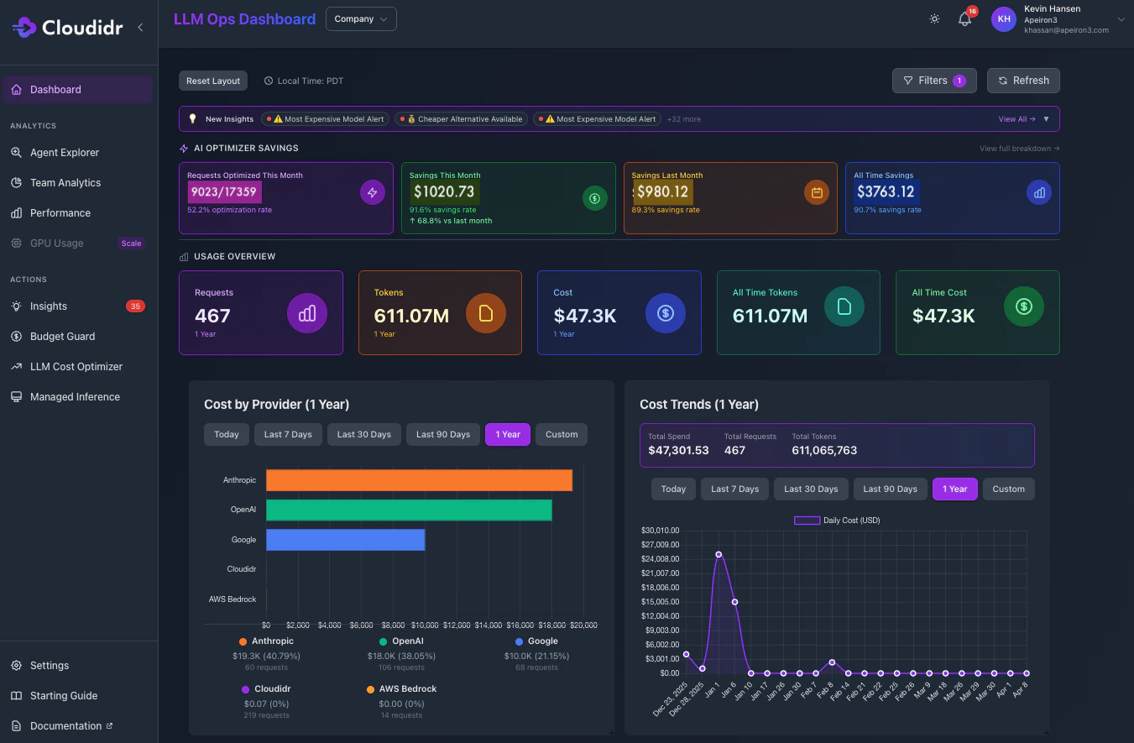This screenshot has width=1134, height=743.
Task: Open the notifications bell icon
Action: pyautogui.click(x=964, y=18)
